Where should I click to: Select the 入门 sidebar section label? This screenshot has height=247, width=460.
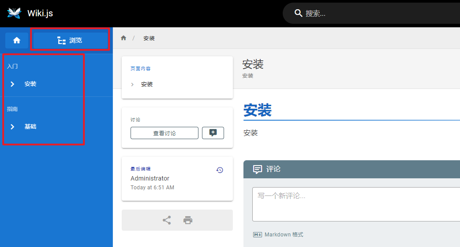tap(13, 66)
